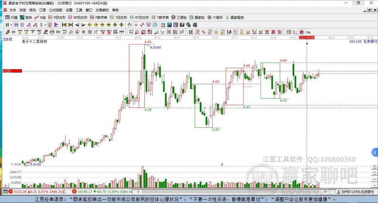Click the 4.8300 high price label
This screenshot has width=378, height=203.
155,48
